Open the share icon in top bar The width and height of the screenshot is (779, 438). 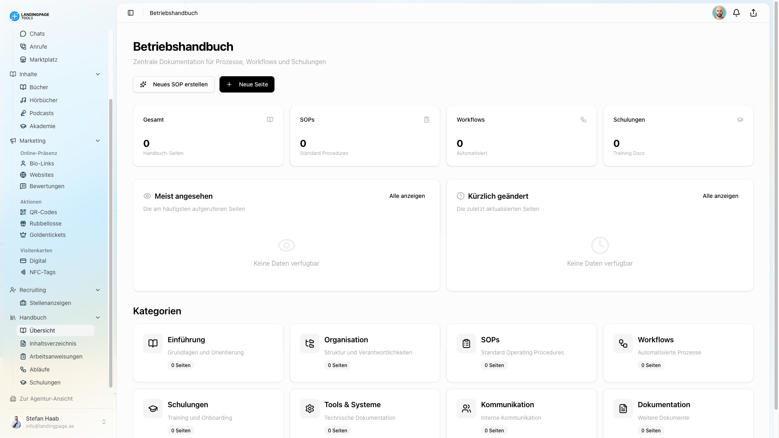[753, 13]
